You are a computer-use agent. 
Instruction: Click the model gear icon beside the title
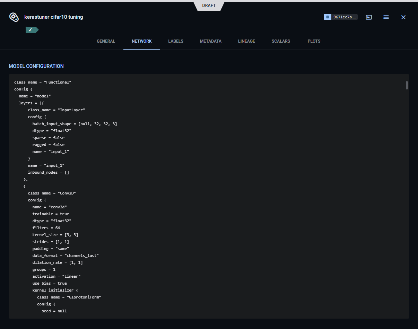coord(14,17)
